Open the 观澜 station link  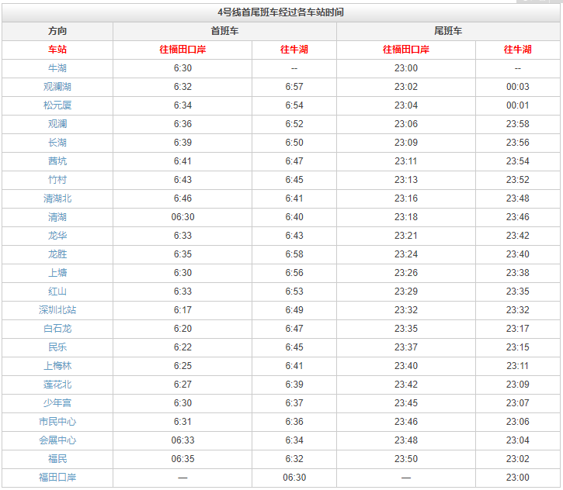(x=57, y=124)
